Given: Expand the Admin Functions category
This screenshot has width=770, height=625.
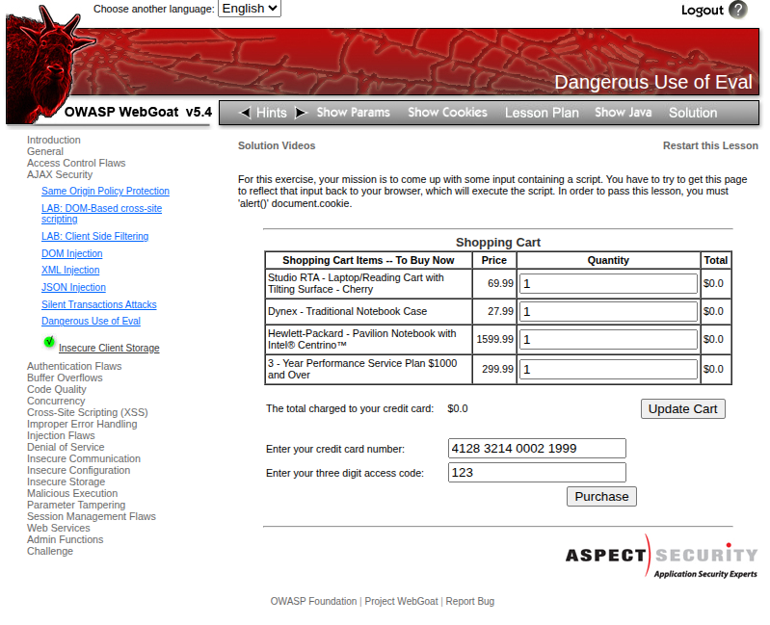Looking at the screenshot, I should coord(65,539).
